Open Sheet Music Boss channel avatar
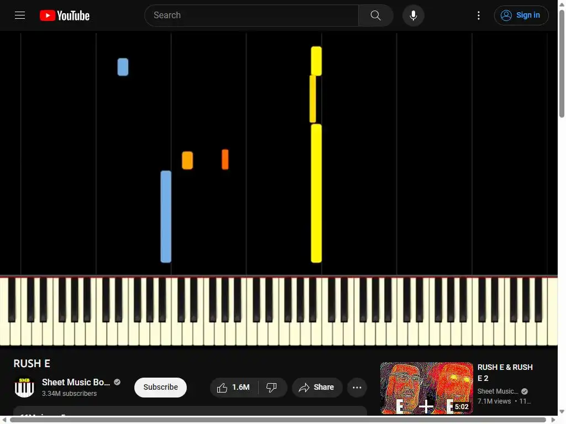This screenshot has width=566, height=424. [24, 388]
